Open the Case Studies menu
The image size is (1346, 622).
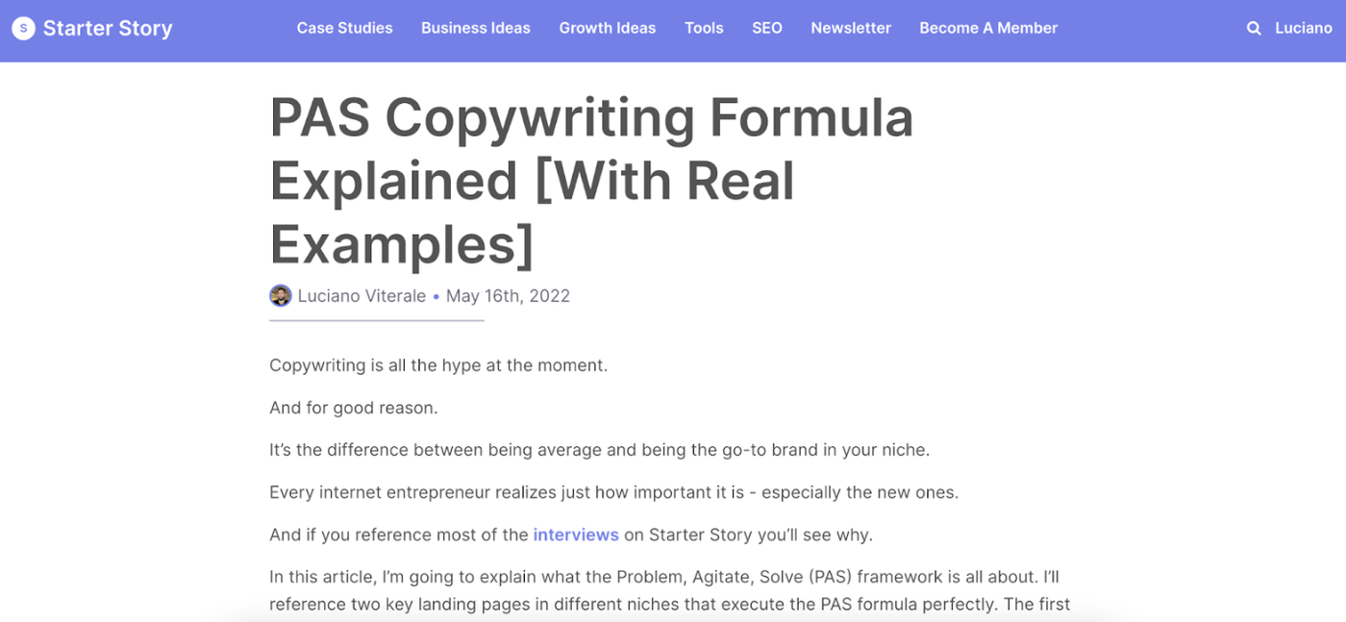(x=344, y=28)
